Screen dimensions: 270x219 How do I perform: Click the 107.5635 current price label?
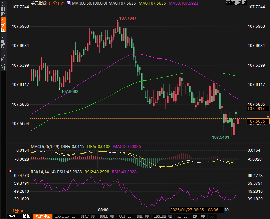click(x=256, y=121)
